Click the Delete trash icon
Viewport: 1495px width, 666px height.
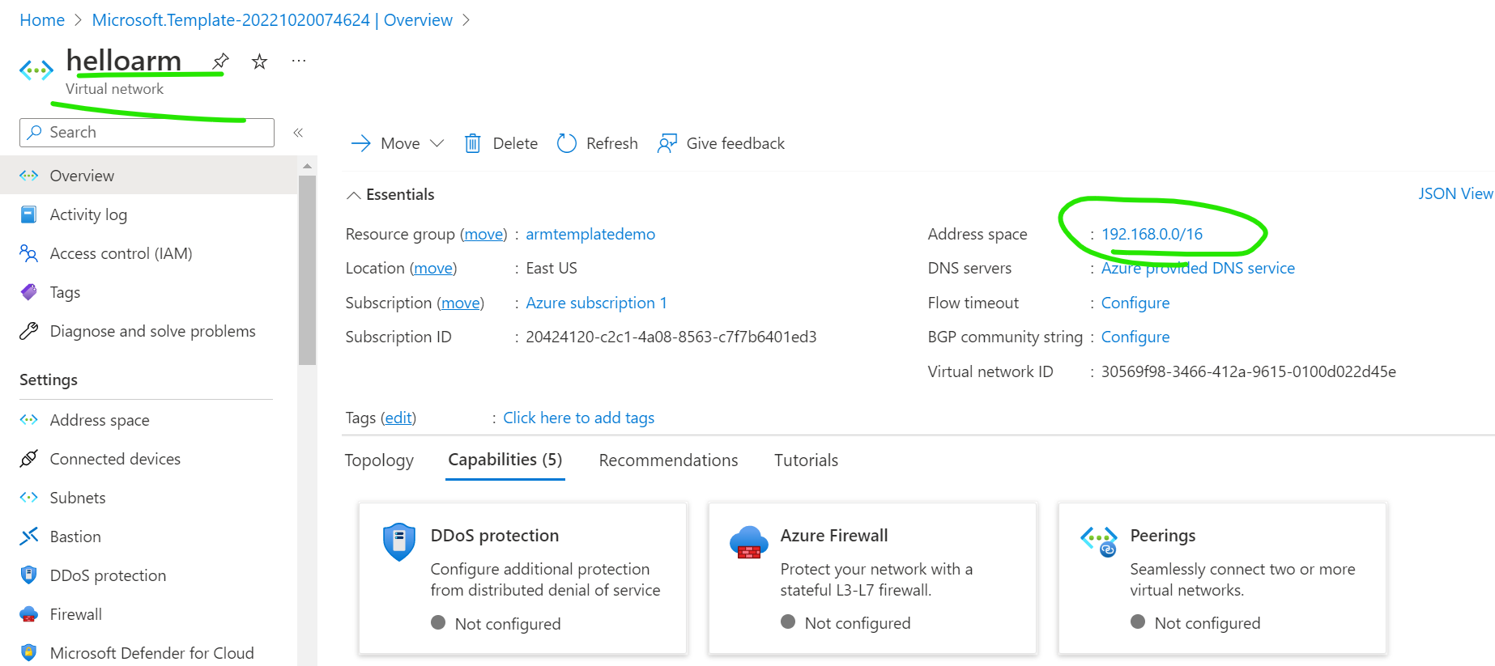coord(473,143)
